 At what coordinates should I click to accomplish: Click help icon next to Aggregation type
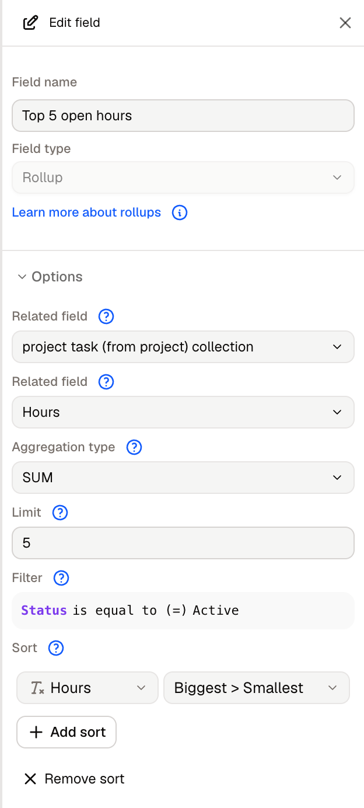pos(134,447)
